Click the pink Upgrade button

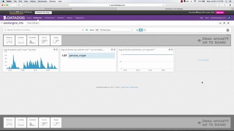[220, 12]
